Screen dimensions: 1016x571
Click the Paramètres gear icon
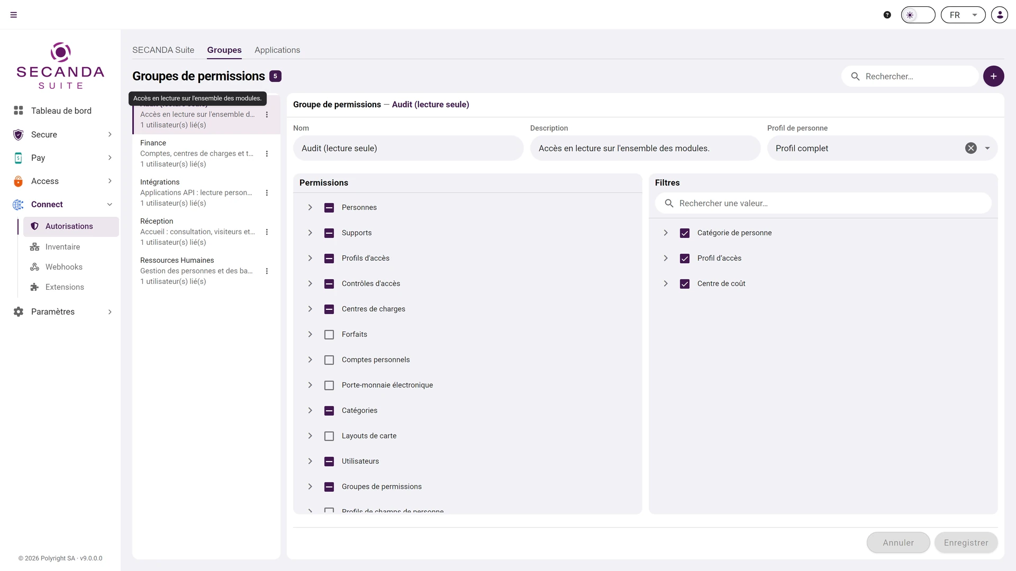pos(19,312)
